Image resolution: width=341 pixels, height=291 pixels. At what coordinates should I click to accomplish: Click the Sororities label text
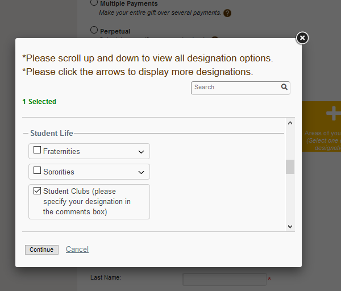[59, 172]
